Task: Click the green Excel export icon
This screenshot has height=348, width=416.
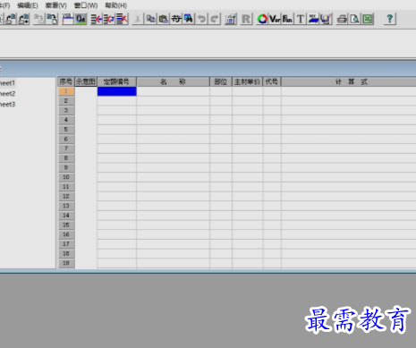Action: tap(368, 19)
